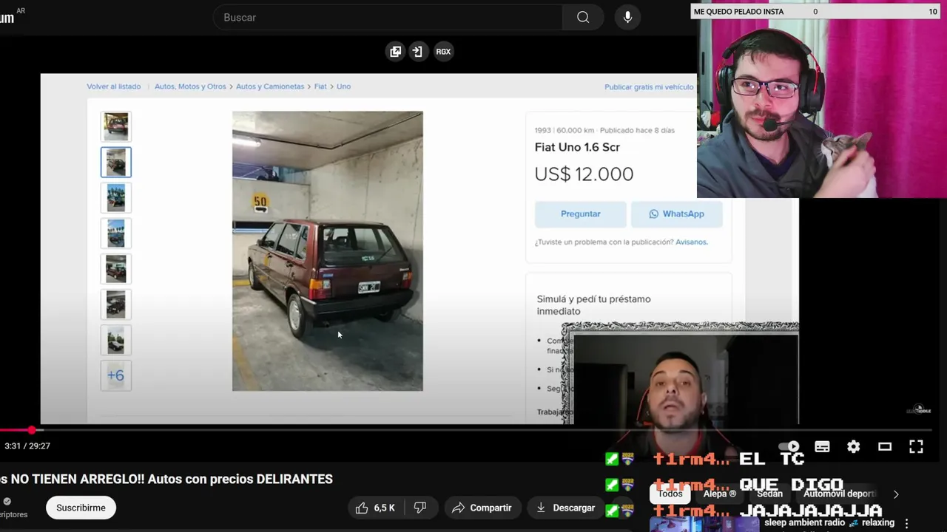Click the ME QUEDO PELADO INSTA goal bar

point(815,11)
